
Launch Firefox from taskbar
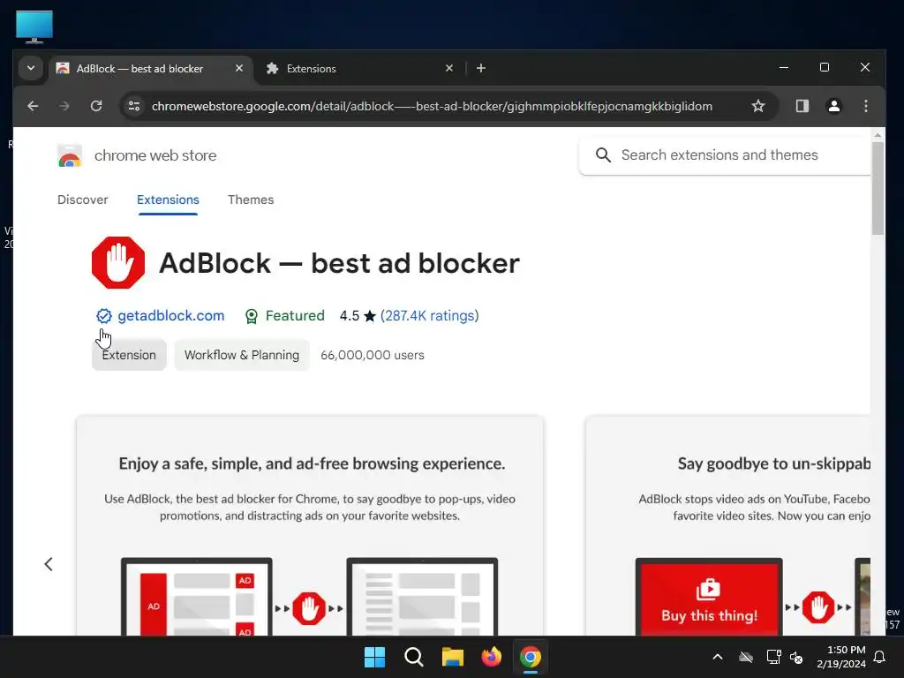pyautogui.click(x=491, y=657)
